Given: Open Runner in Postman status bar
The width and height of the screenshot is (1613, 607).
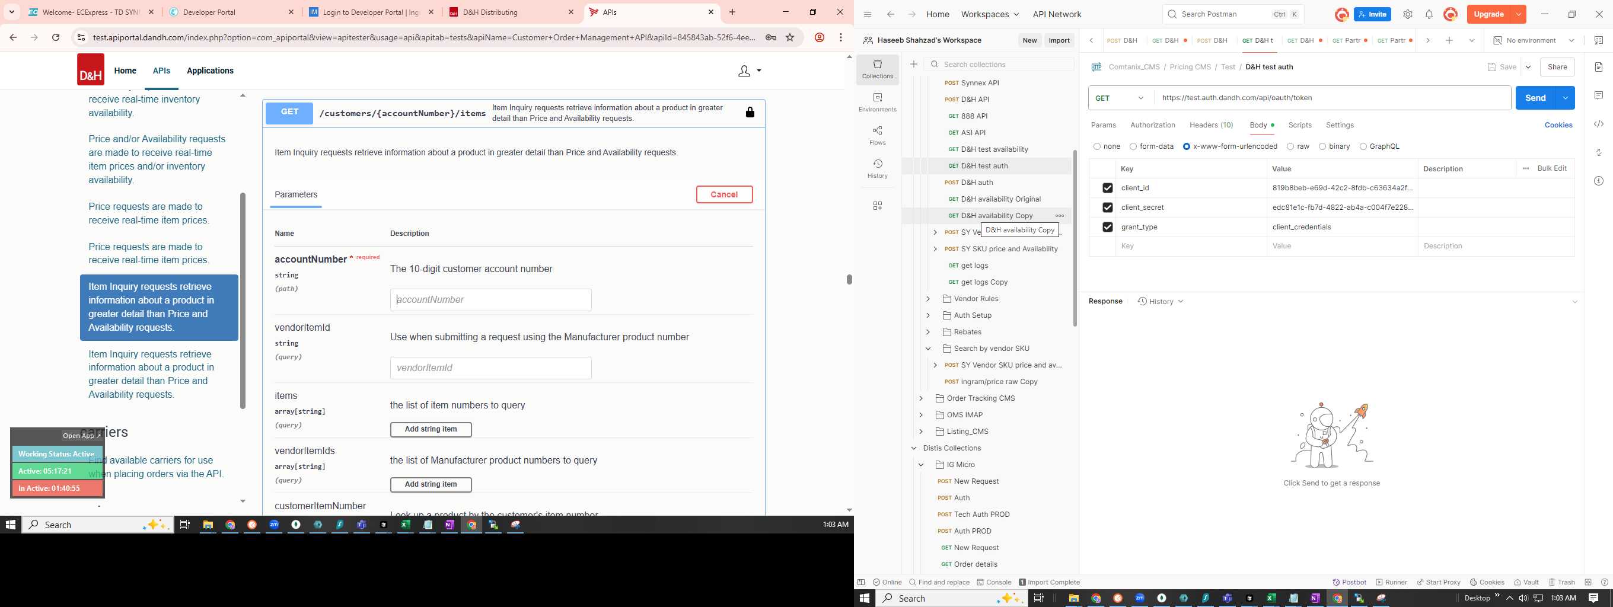Looking at the screenshot, I should pos(1391,582).
